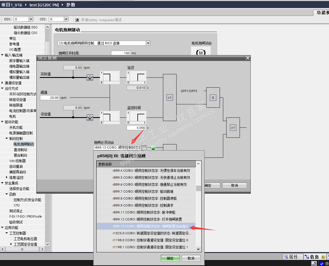Click the parameter list scroll up arrow
This screenshot has height=266, width=329.
[x=198, y=164]
